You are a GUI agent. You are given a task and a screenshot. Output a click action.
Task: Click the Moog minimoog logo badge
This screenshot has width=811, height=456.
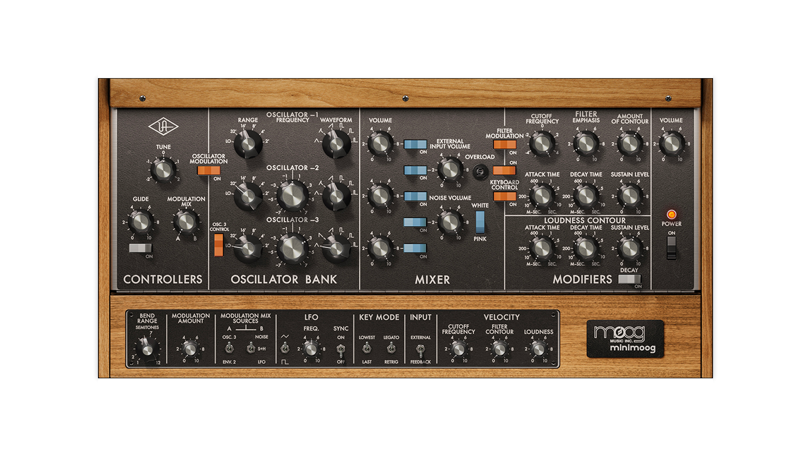pos(625,339)
